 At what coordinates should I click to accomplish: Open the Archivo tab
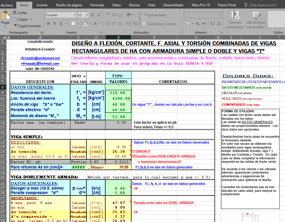point(7,5)
